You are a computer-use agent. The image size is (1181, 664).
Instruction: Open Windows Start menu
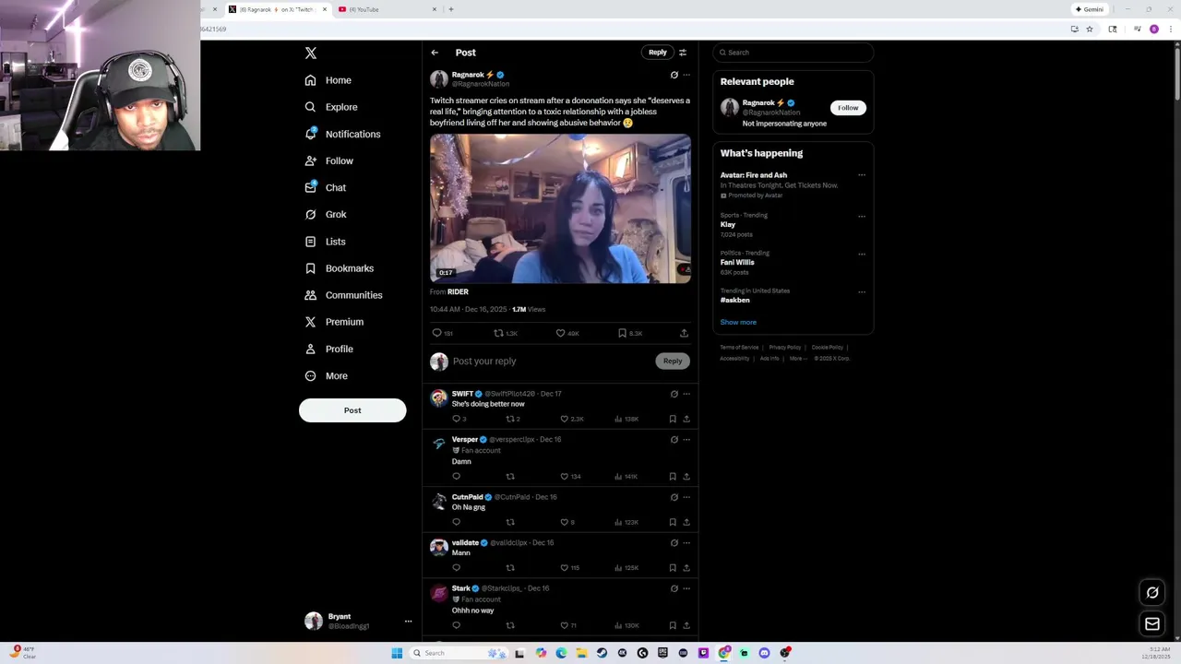(x=397, y=653)
